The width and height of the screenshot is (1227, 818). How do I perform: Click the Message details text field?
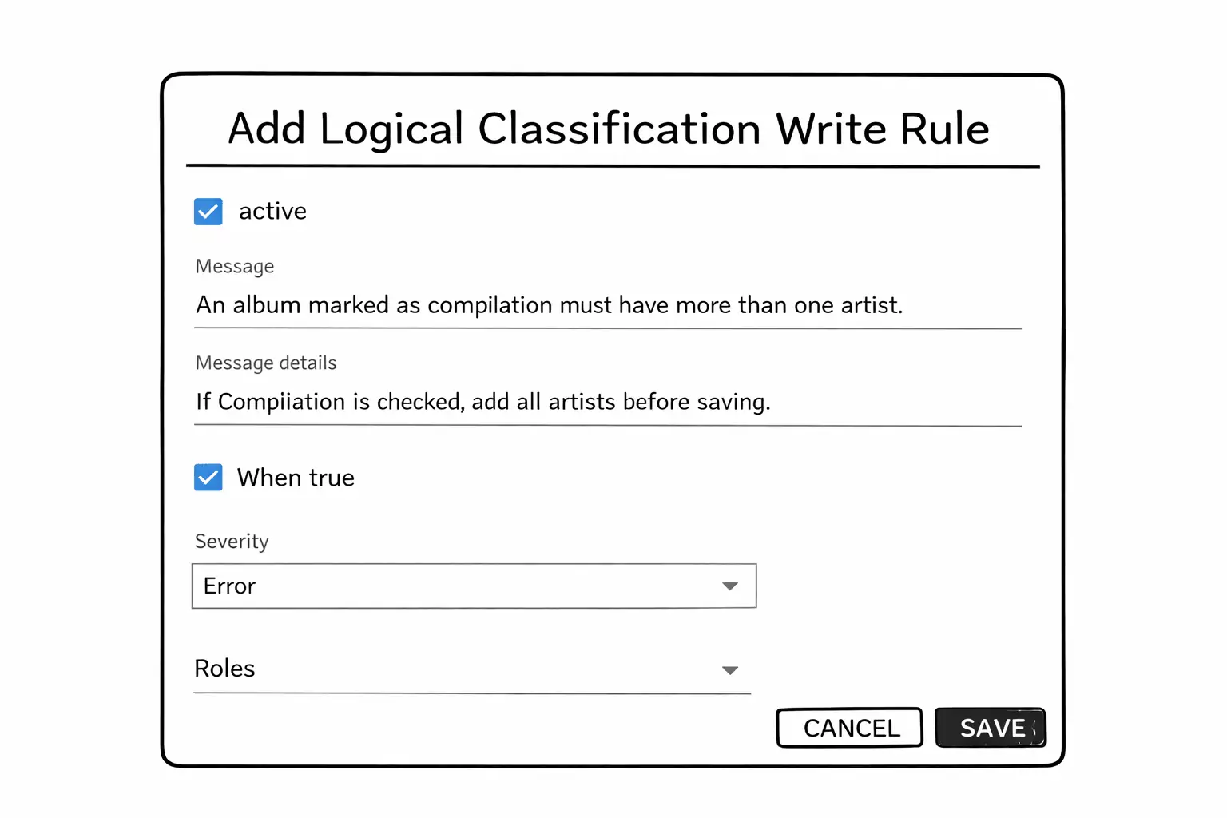point(482,402)
